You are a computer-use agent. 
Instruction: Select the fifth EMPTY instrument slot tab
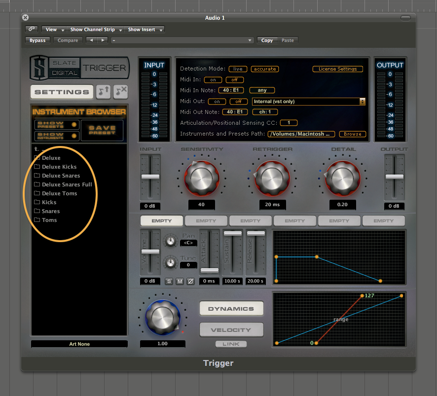(x=339, y=221)
